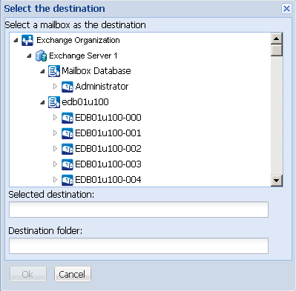Viewport: 296px width, 291px height.
Task: Click the Administrator mailbox icon
Action: point(68,87)
